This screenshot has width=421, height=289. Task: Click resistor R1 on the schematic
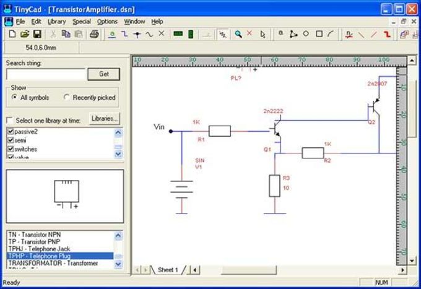click(220, 131)
